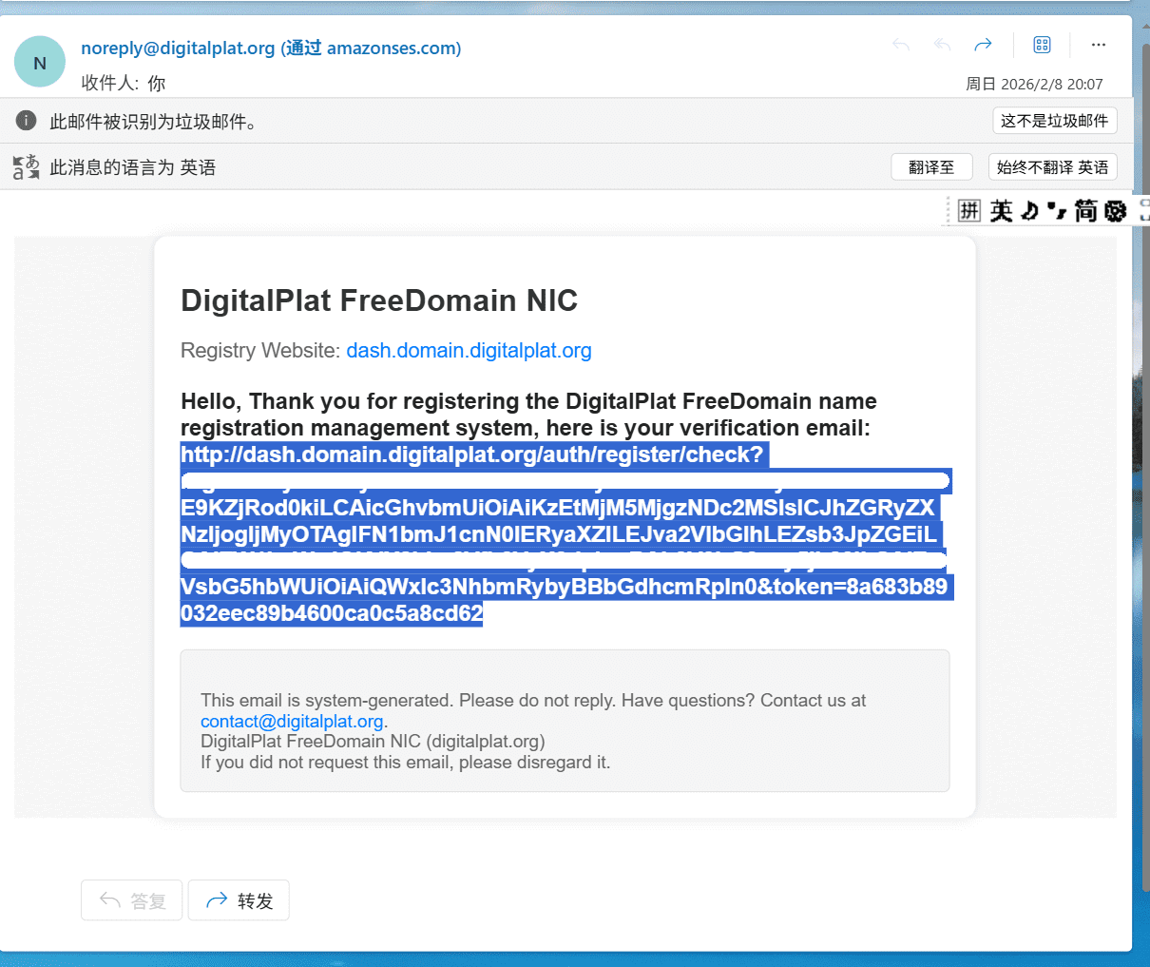
Task: Click the 转发 forward button at bottom
Action: coord(239,900)
